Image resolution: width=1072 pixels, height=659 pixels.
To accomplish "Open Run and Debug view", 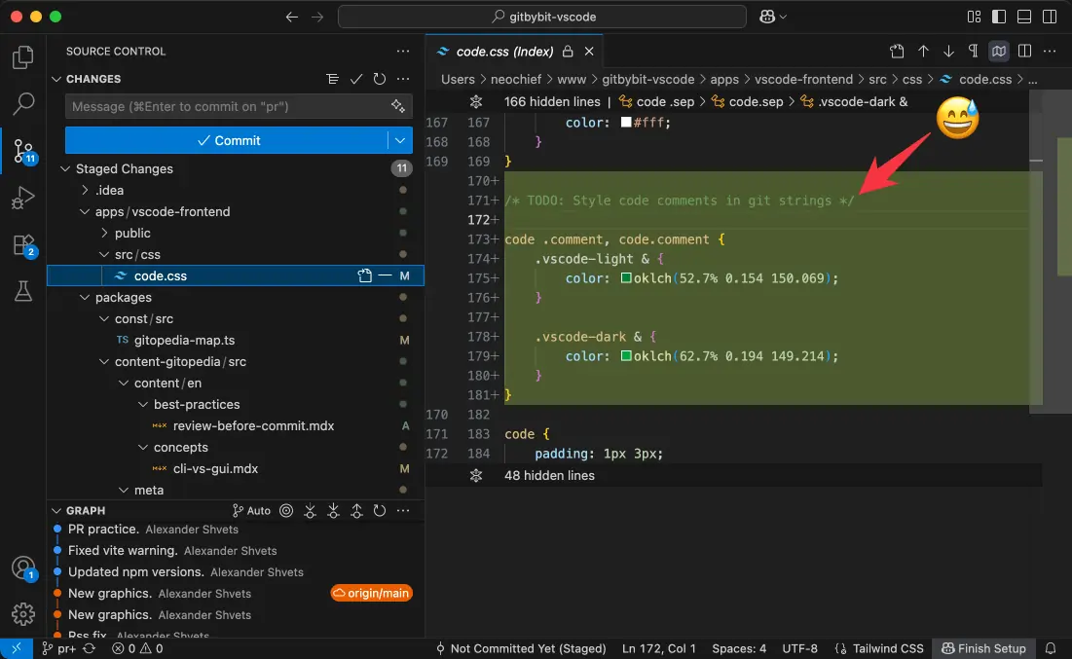I will pyautogui.click(x=23, y=199).
